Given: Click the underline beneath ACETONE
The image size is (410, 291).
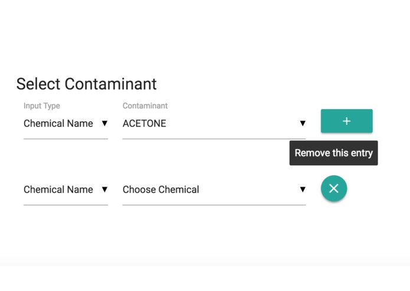Looking at the screenshot, I should pos(214,139).
